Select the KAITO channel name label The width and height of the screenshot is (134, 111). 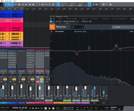[13, 103]
